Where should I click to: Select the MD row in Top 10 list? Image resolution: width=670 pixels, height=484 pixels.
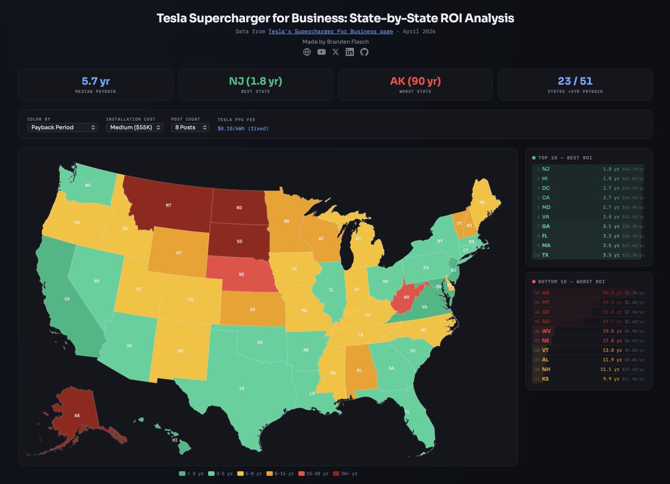point(588,207)
